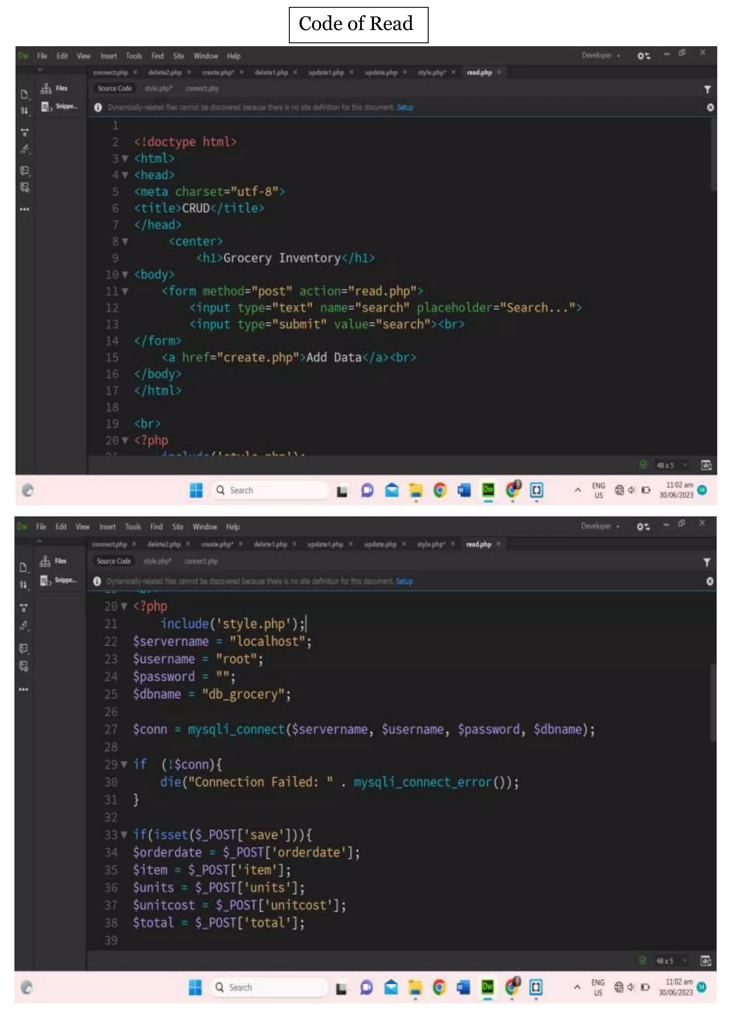Image resolution: width=732 pixels, height=1036 pixels.
Task: Collapse the form tag at line 11
Action: click(x=125, y=292)
